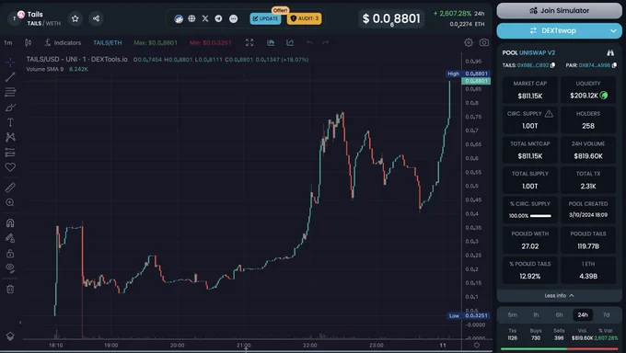This screenshot has width=626, height=353.
Task: Change the 1m chart interval
Action: click(x=8, y=42)
